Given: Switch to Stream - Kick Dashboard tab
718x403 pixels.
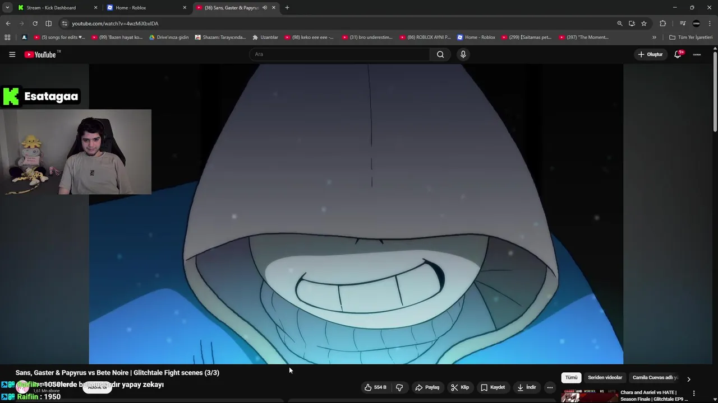Looking at the screenshot, I should coord(51,8).
